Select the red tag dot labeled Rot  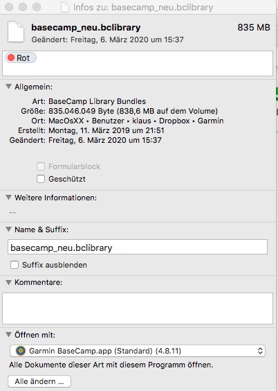(11, 58)
